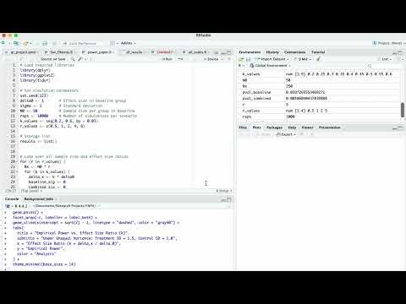The image size is (406, 304).
Task: Click the code line set.seed(123)
Action: (34, 95)
